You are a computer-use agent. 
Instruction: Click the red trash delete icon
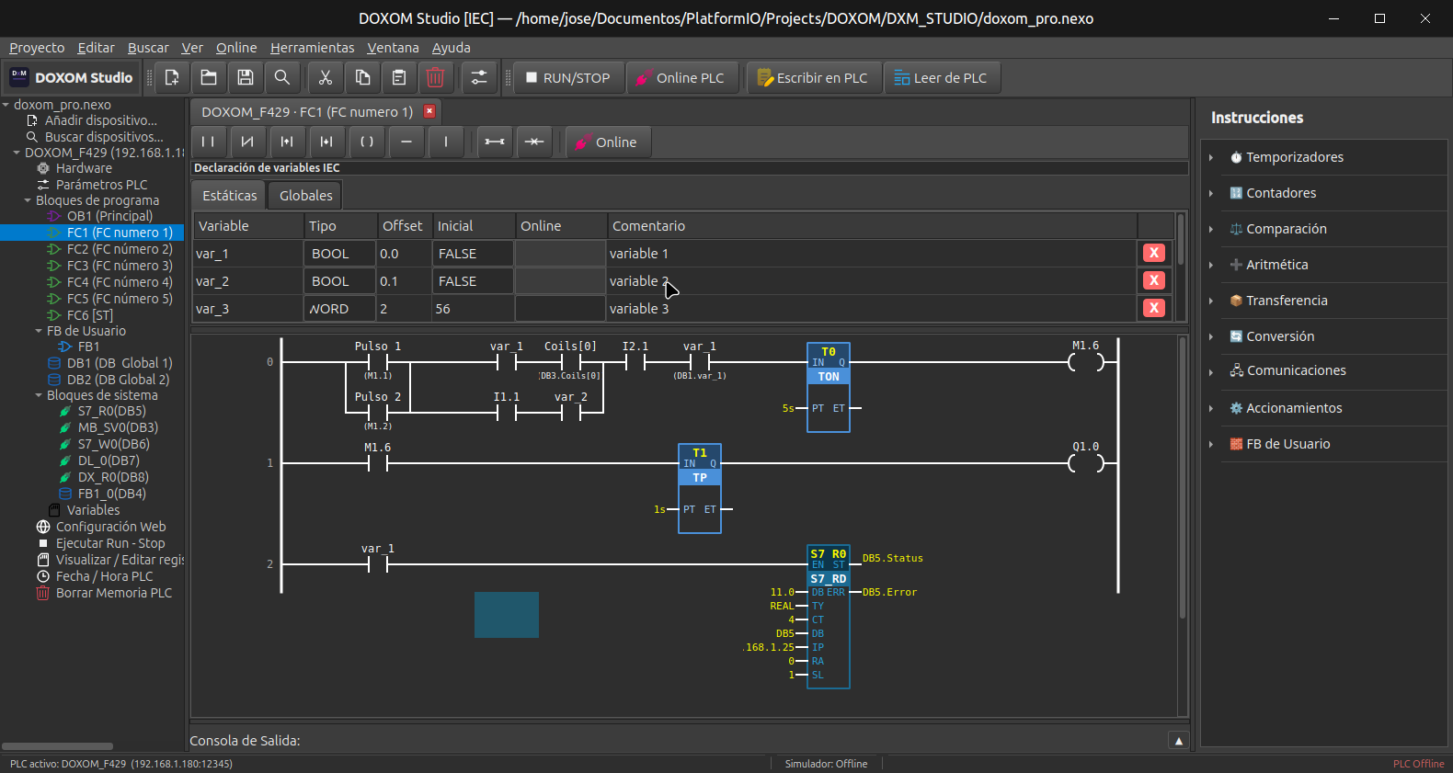click(436, 78)
